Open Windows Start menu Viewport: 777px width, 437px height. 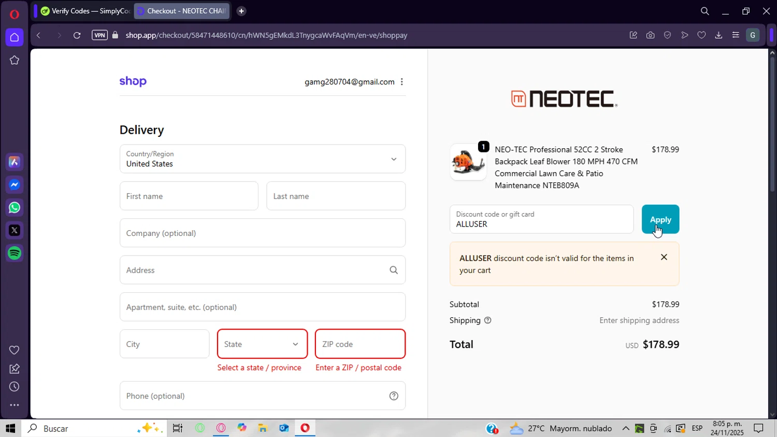click(x=10, y=428)
